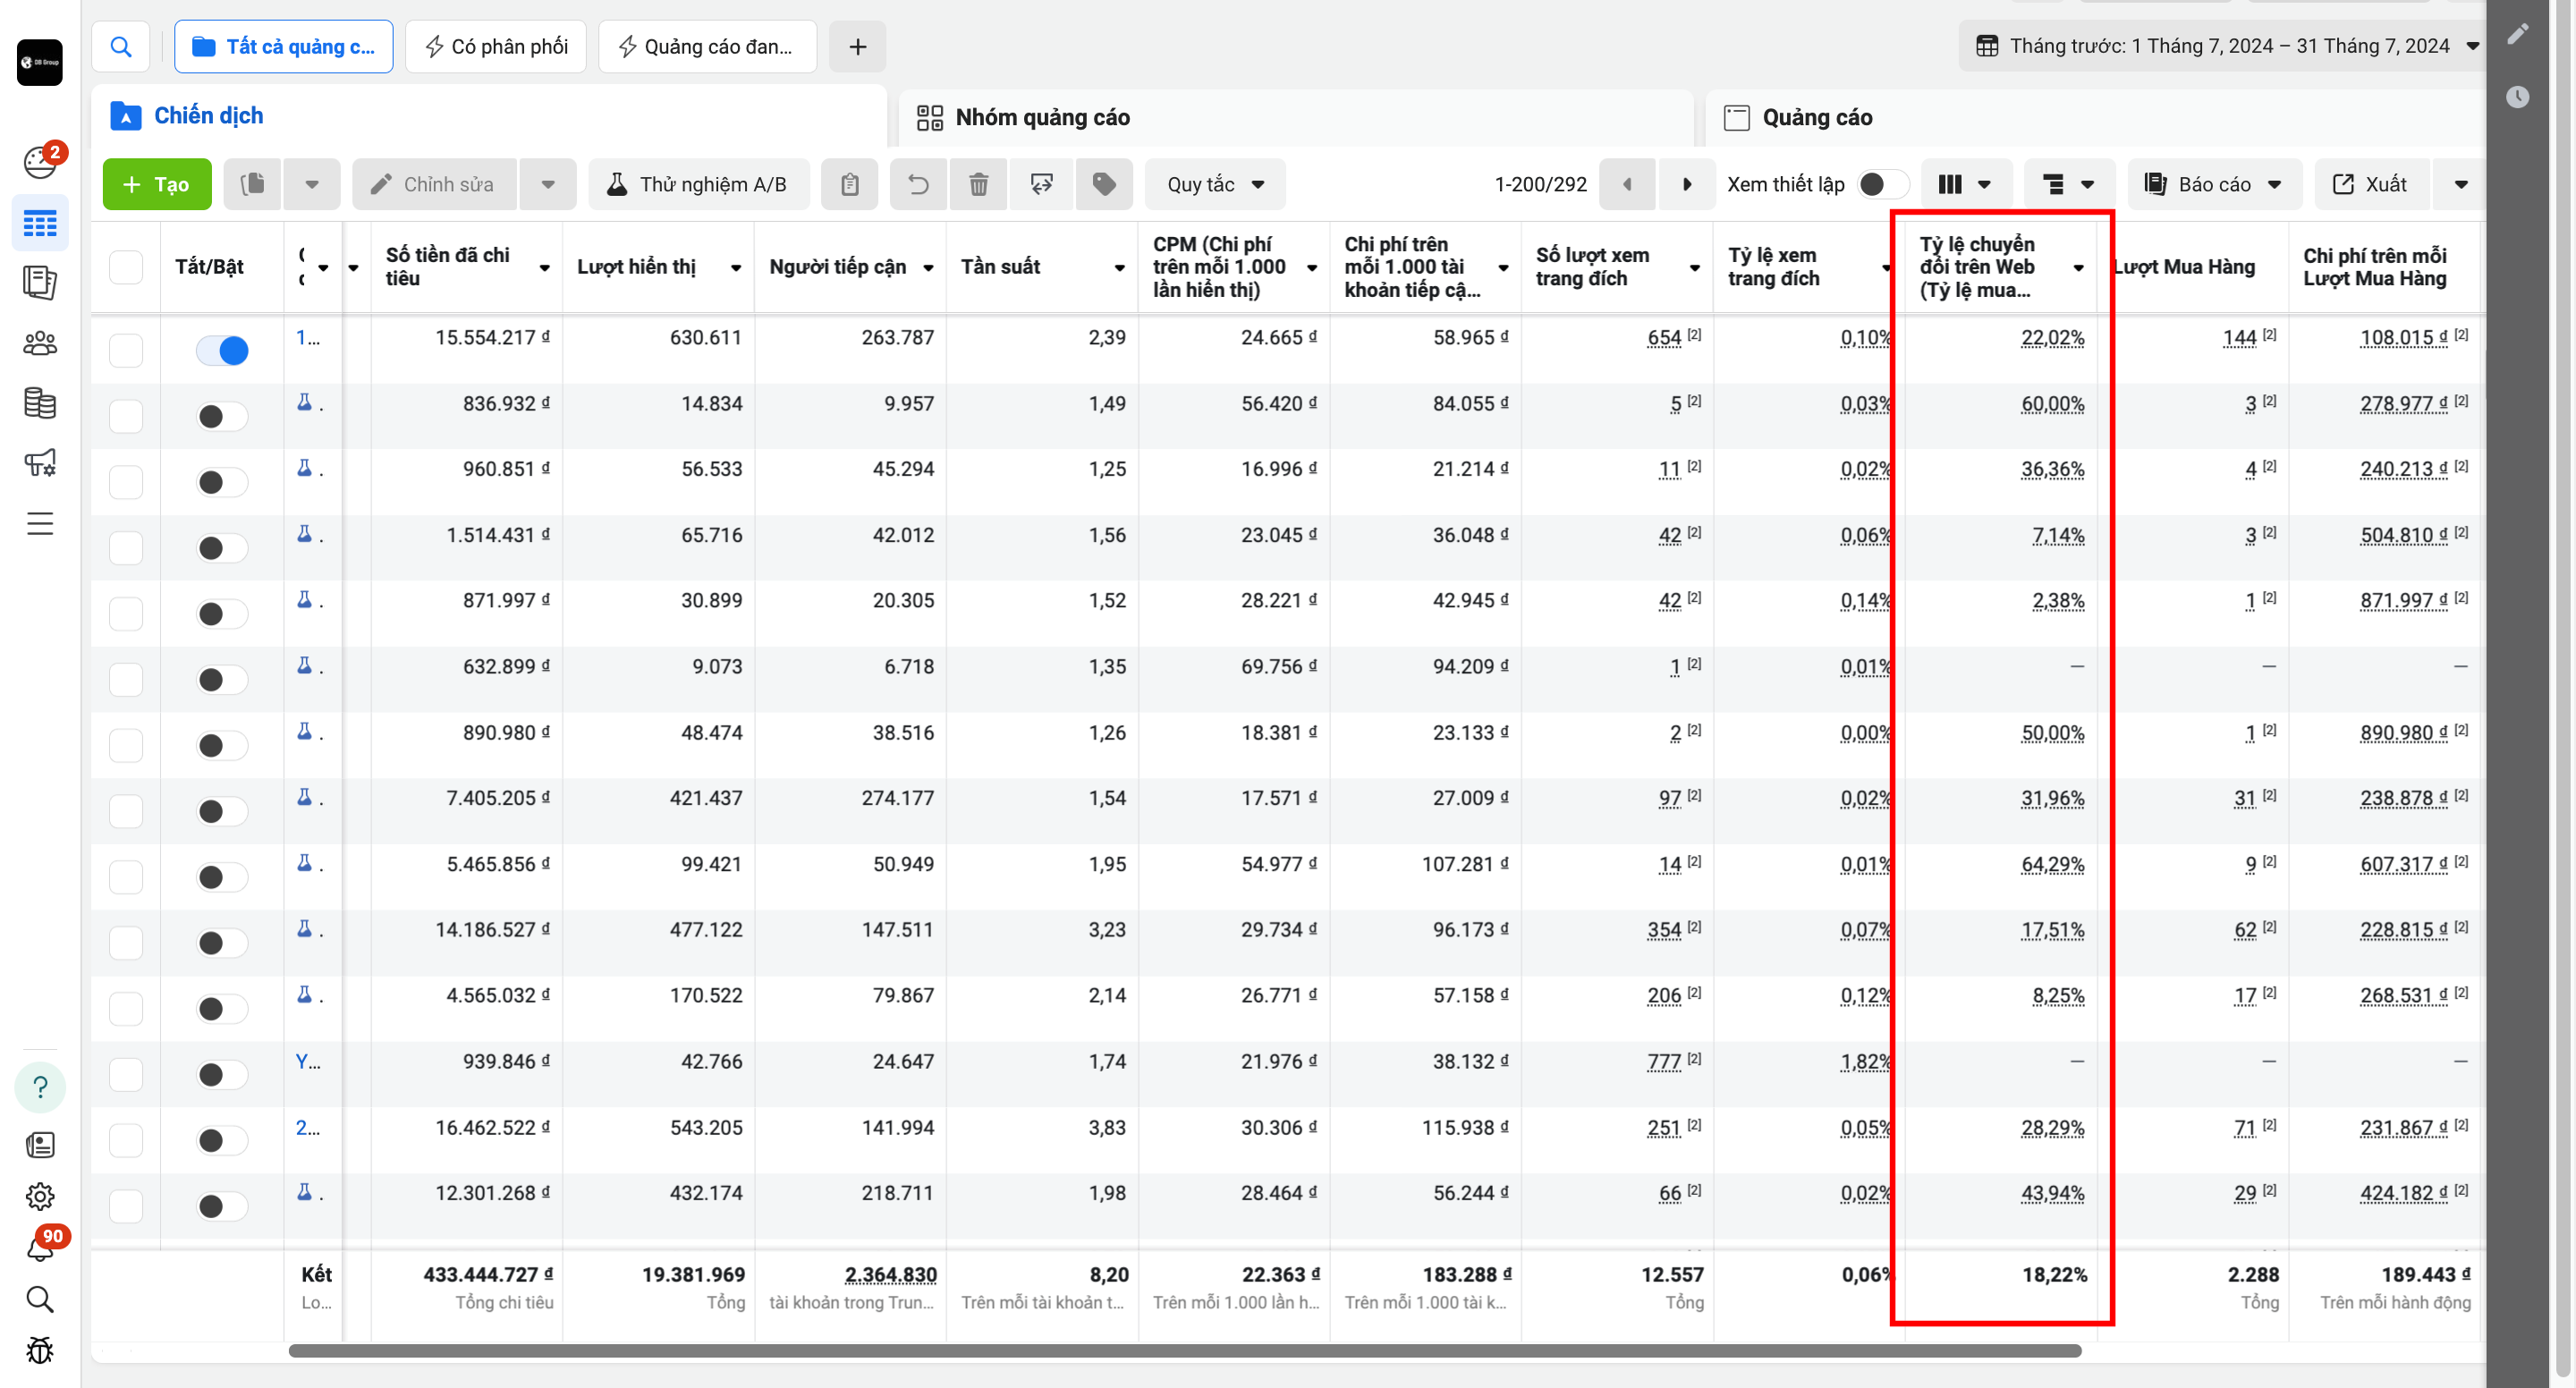Click the account overview pages icon in sidebar

40,283
